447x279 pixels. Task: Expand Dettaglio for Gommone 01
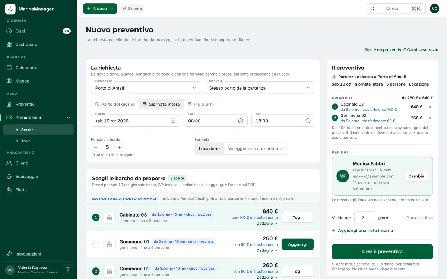click(x=267, y=250)
